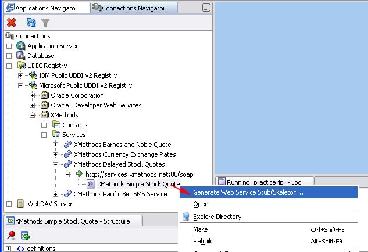Click the UDDI Registry folder icon
This screenshot has height=252, width=368.
tap(22, 66)
